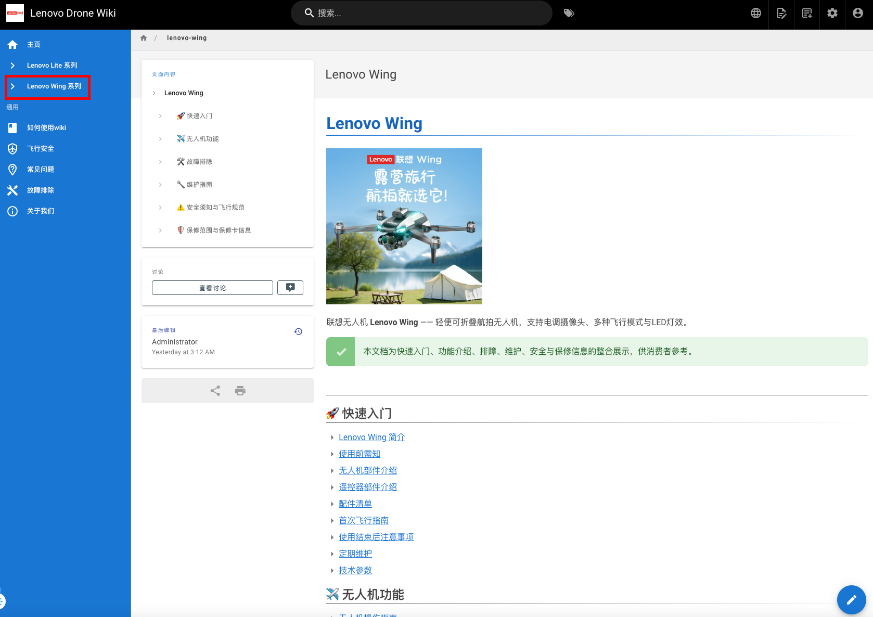Jump to 保修范围与保修卡信息 in page contents
The image size is (873, 617).
tap(214, 230)
